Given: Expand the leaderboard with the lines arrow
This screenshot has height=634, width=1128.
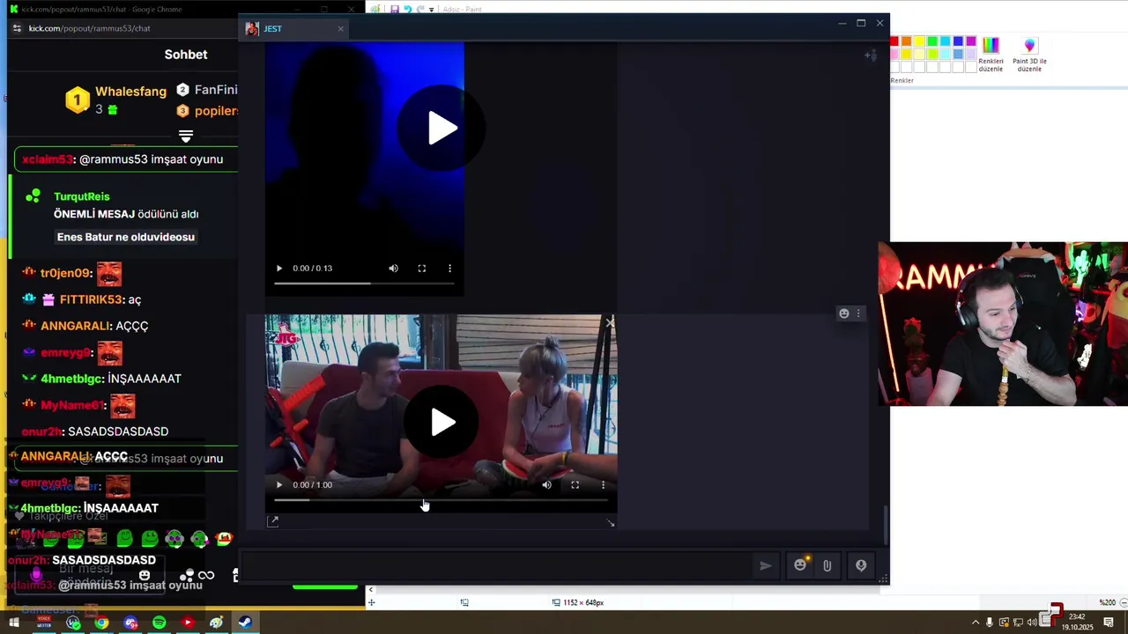Looking at the screenshot, I should pos(186,136).
